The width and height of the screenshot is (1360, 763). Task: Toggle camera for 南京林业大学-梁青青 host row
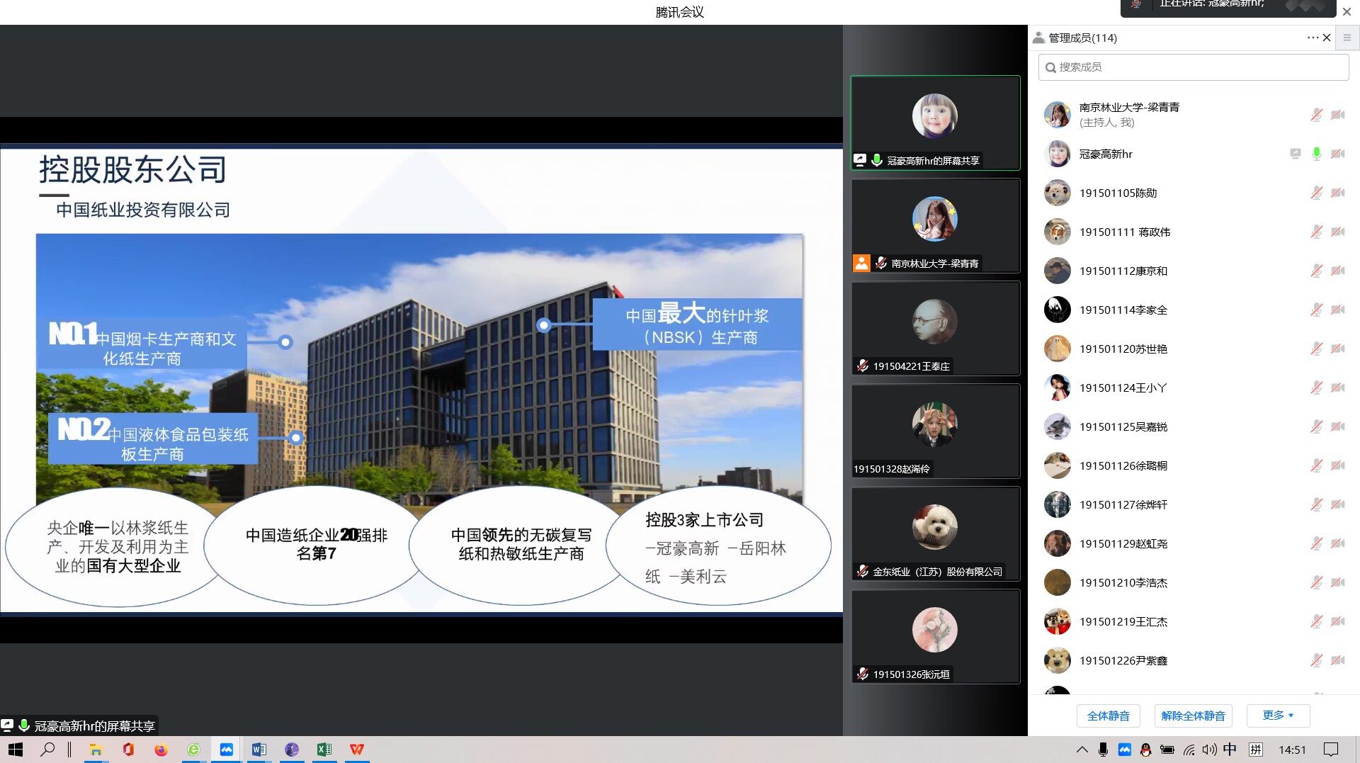pos(1337,115)
